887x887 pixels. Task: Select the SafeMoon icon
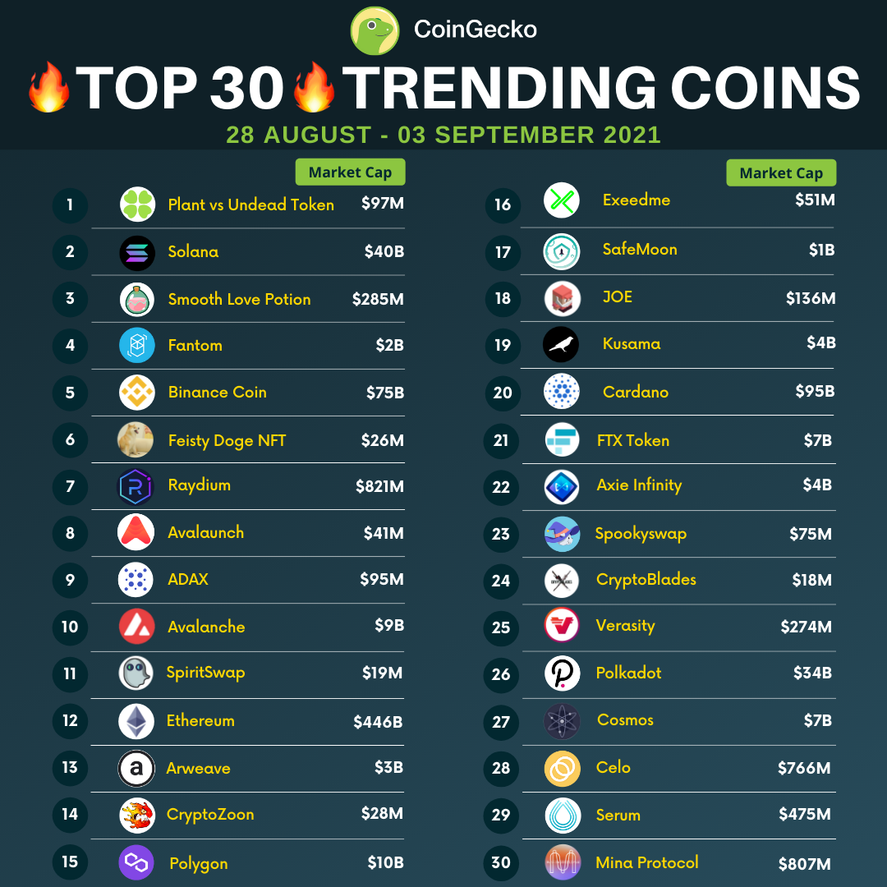[562, 252]
